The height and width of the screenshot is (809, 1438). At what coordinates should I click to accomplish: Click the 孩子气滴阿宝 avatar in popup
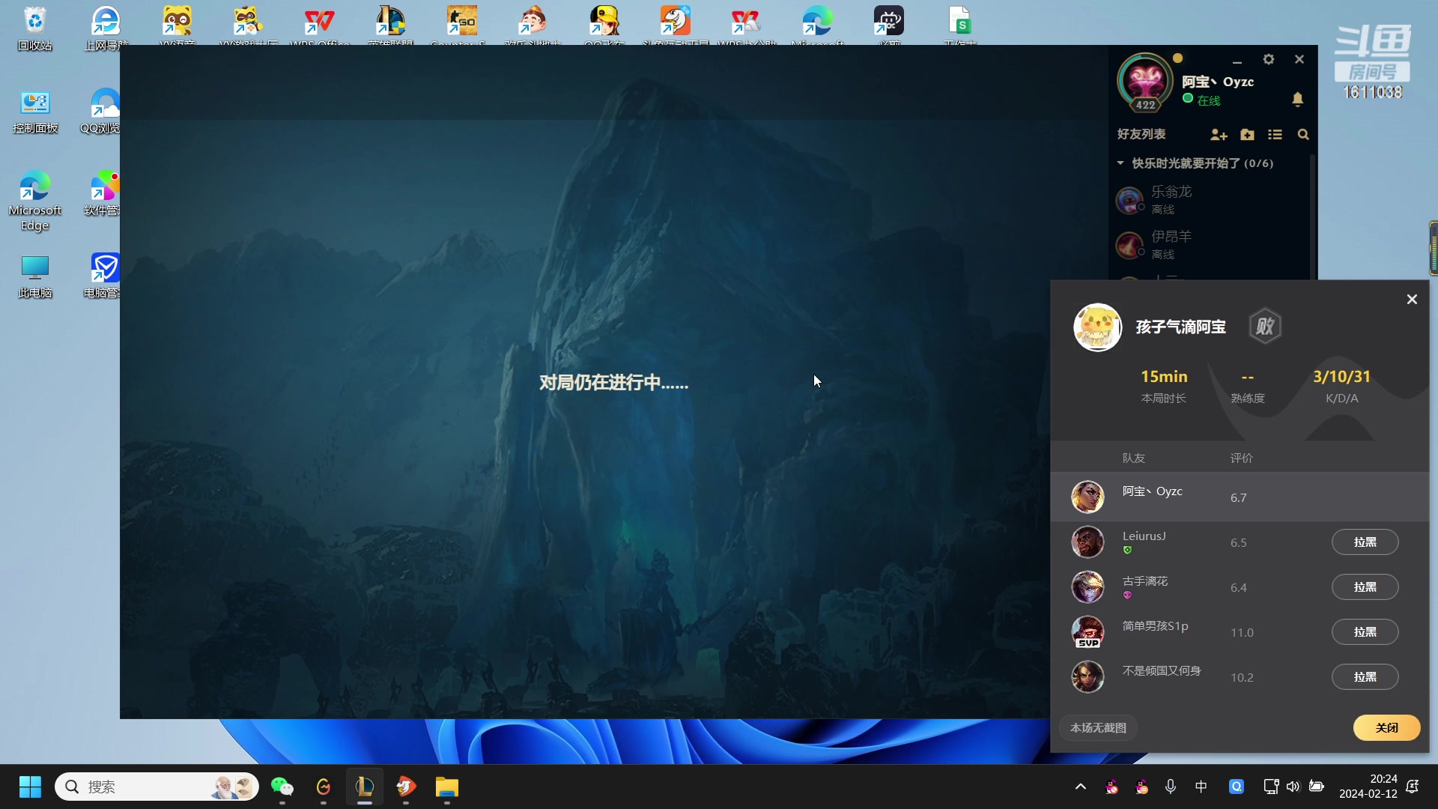1097,327
